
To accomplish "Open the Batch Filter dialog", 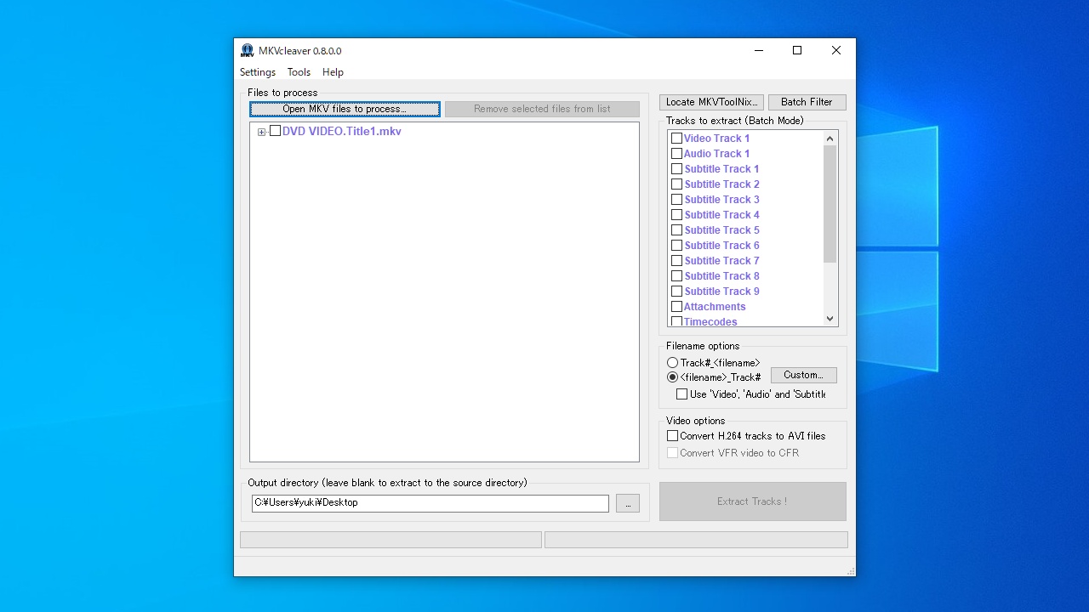I will 807,102.
